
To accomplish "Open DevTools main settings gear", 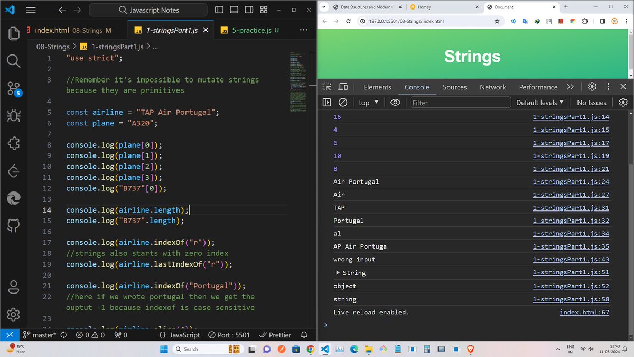I will tap(592, 87).
